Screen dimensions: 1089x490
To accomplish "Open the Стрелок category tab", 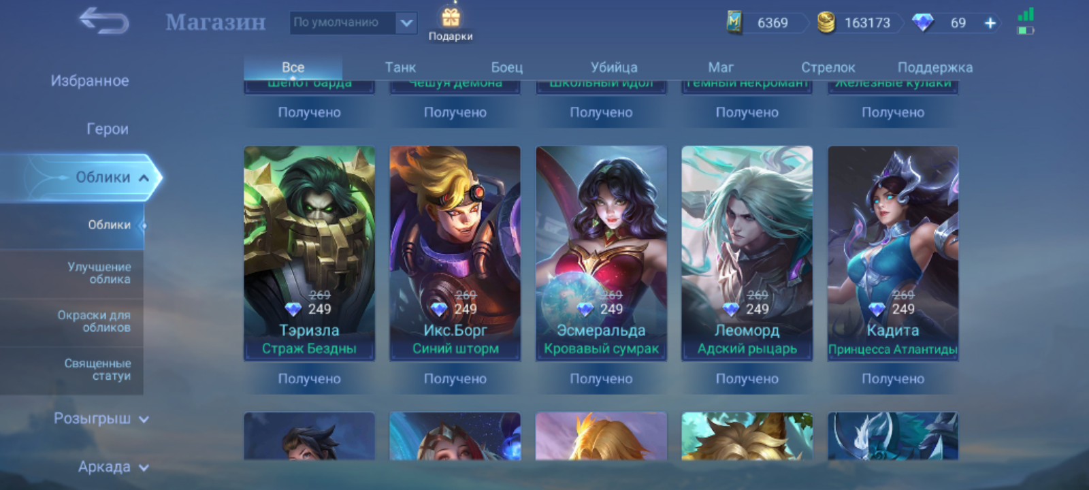I will 828,67.
